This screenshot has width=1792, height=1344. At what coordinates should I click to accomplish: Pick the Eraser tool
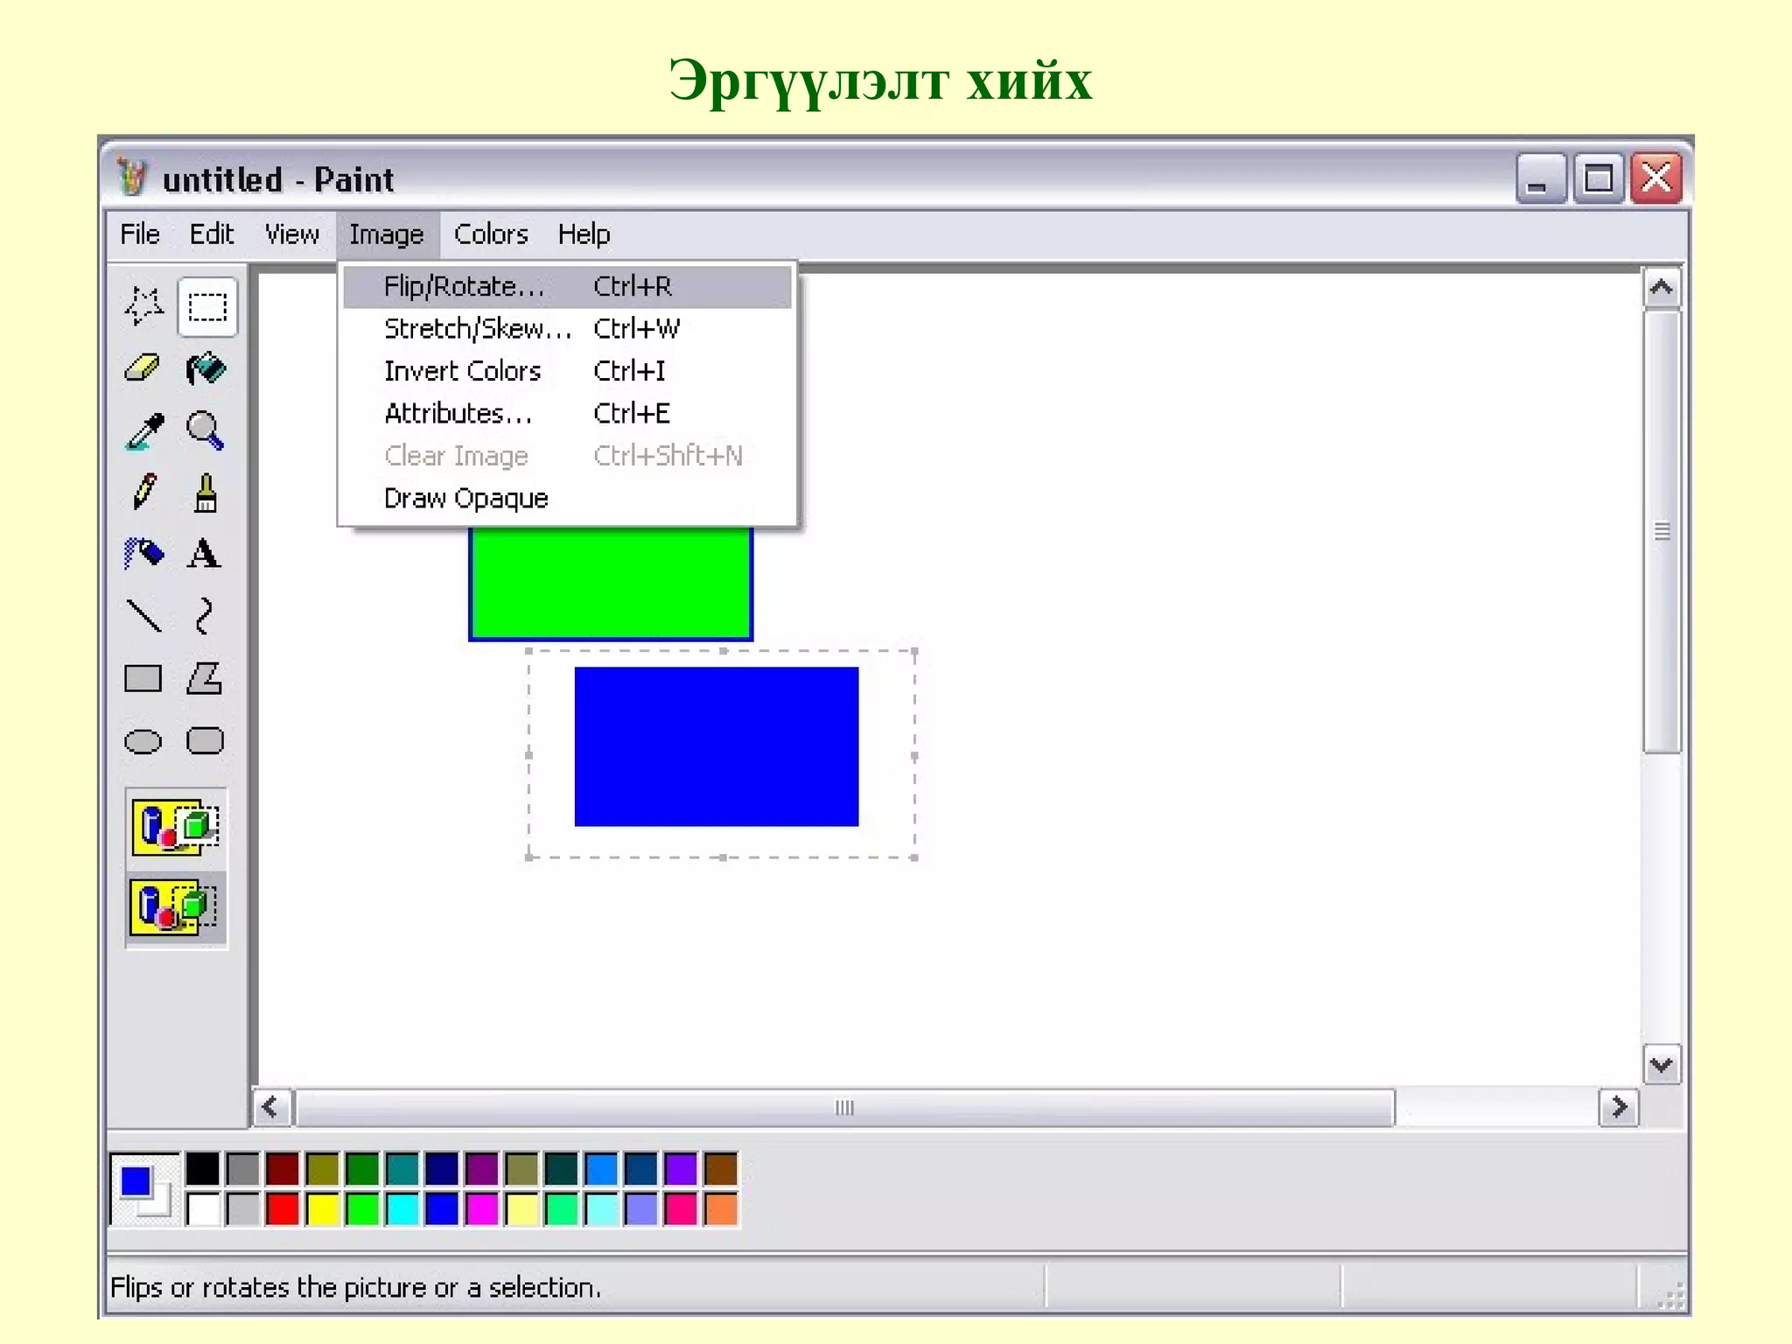[143, 368]
